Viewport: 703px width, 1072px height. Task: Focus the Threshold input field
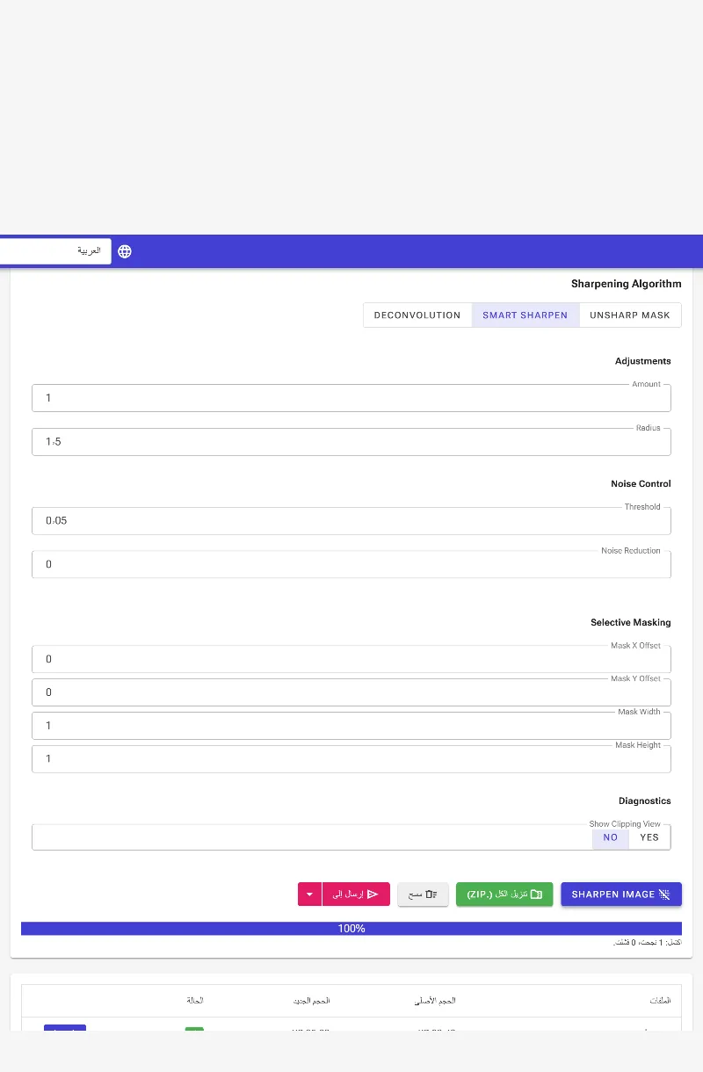click(x=351, y=521)
